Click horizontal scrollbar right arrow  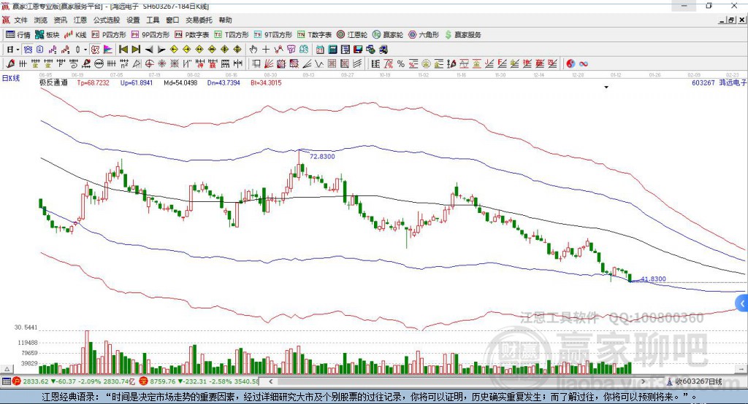643,381
